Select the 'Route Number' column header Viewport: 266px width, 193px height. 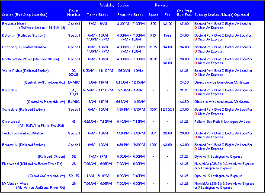pos(74,13)
